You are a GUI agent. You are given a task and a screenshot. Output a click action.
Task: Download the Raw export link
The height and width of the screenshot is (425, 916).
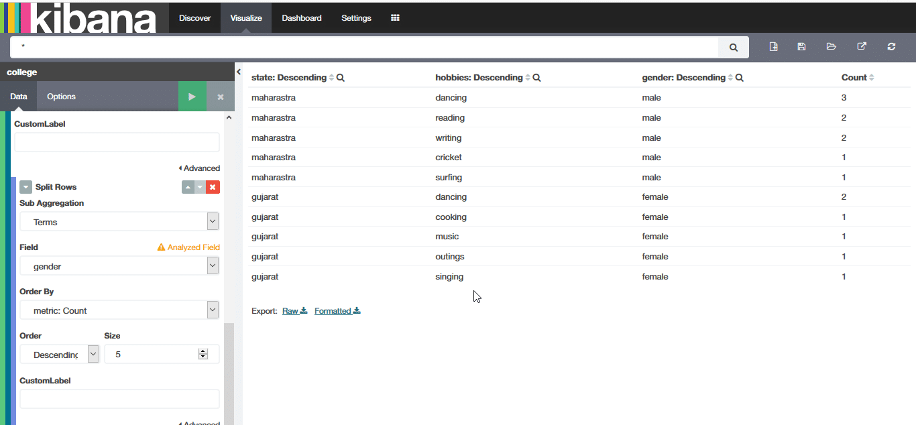pyautogui.click(x=294, y=311)
